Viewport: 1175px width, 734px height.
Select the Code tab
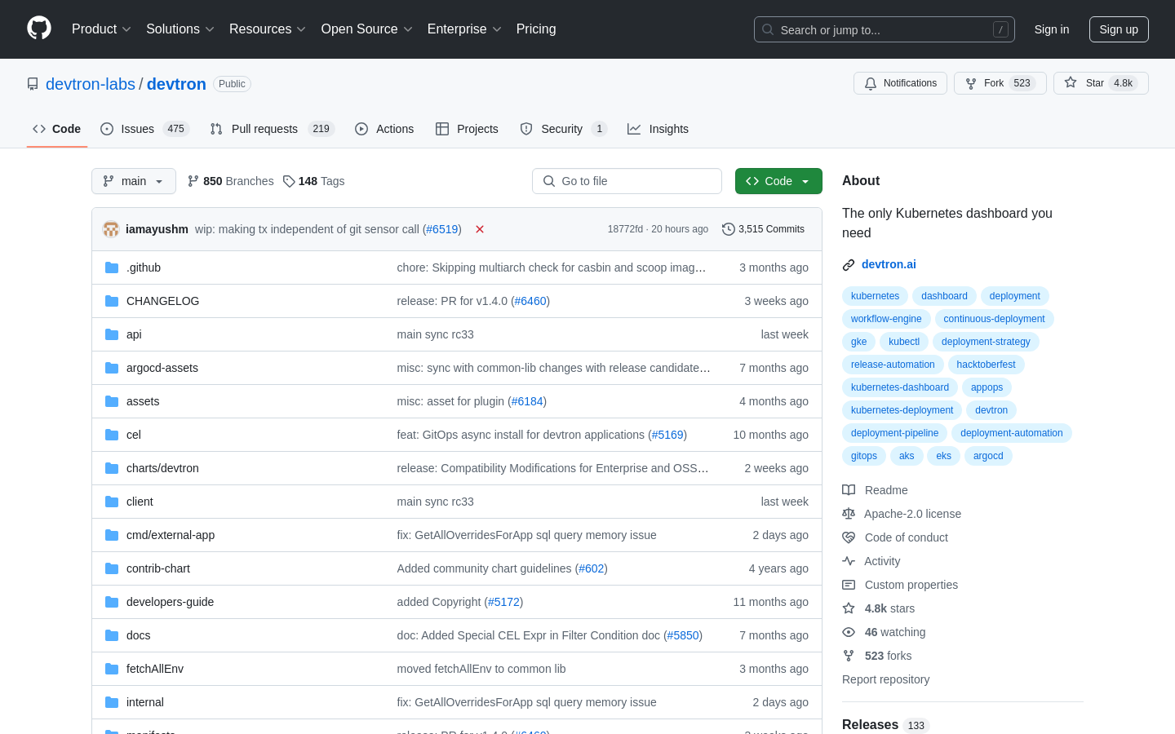pos(56,129)
